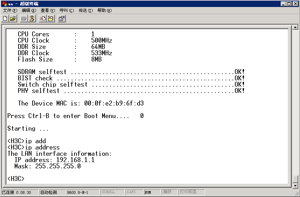Open the Properties toolbar icon
This screenshot has width=300, height=197.
pyautogui.click(x=62, y=19)
